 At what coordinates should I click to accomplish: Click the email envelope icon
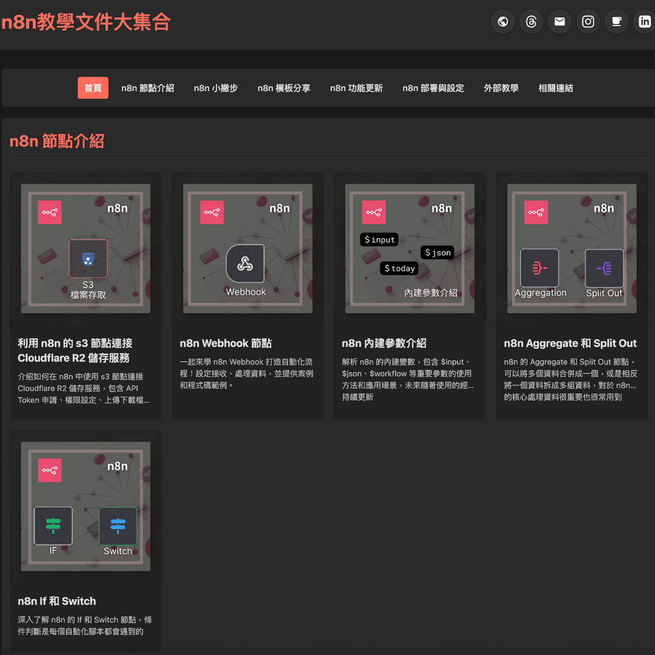[559, 21]
